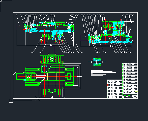Select the small shaft section detail view
Image resolution: width=148 pixels, height=121 pixels.
(97, 62)
